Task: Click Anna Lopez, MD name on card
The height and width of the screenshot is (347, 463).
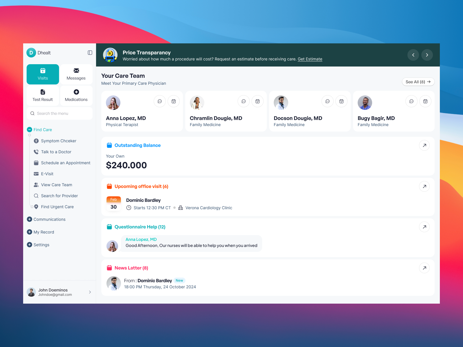Action: click(x=126, y=118)
